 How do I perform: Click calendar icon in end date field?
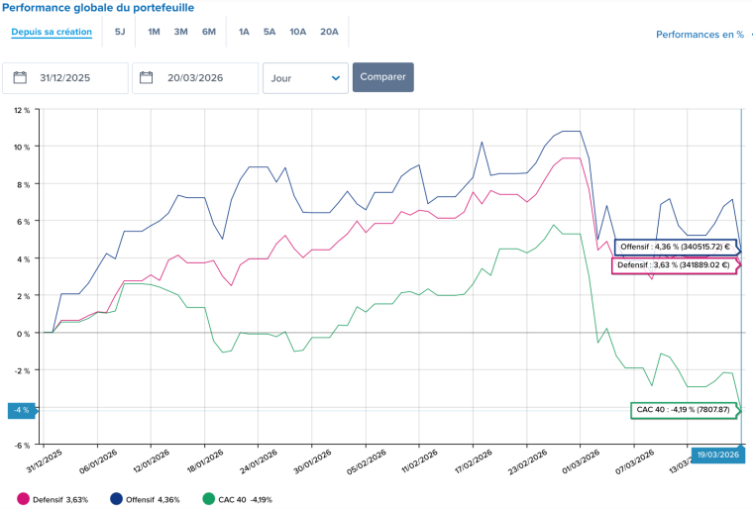click(x=147, y=77)
